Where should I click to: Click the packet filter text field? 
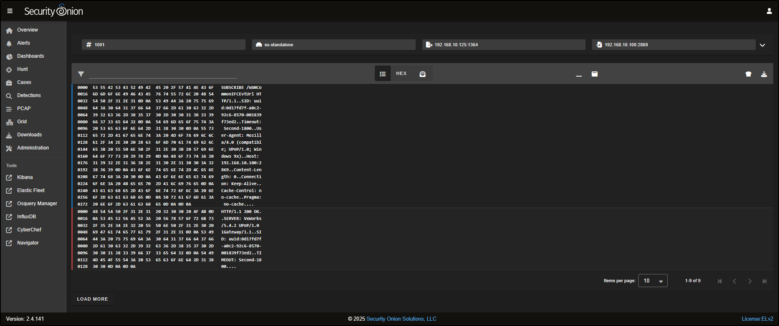click(x=163, y=74)
